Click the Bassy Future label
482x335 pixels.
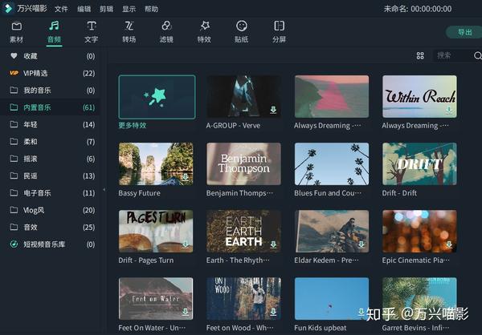(139, 193)
